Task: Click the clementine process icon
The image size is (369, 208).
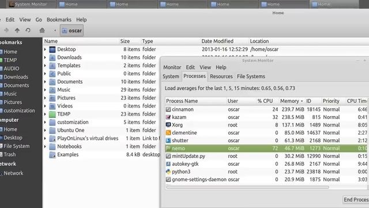Action: (168, 133)
